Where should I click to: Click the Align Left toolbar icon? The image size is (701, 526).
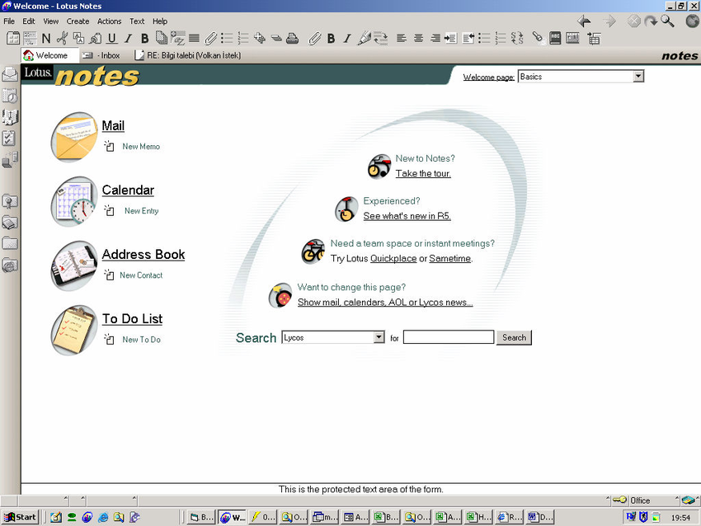click(402, 39)
